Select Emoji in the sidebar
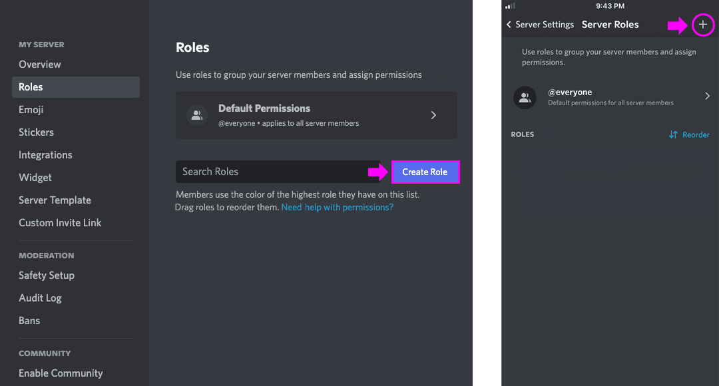Image resolution: width=719 pixels, height=386 pixels. click(31, 110)
